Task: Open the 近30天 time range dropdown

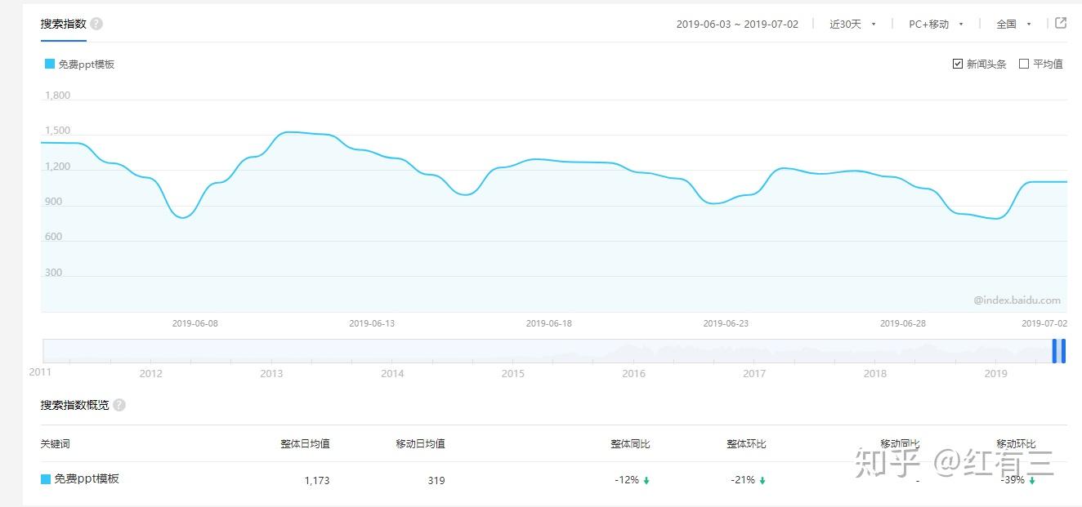Action: pos(852,24)
